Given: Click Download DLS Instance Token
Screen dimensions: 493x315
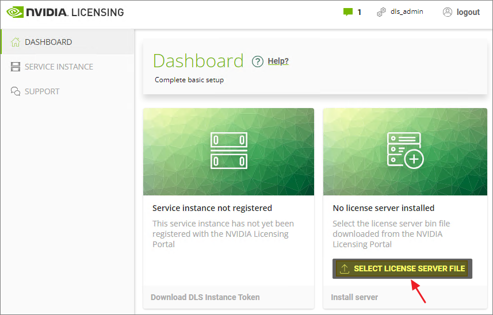Looking at the screenshot, I should [205, 297].
